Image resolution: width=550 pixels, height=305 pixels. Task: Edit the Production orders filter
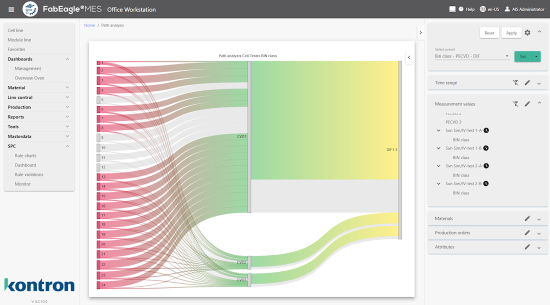527,233
